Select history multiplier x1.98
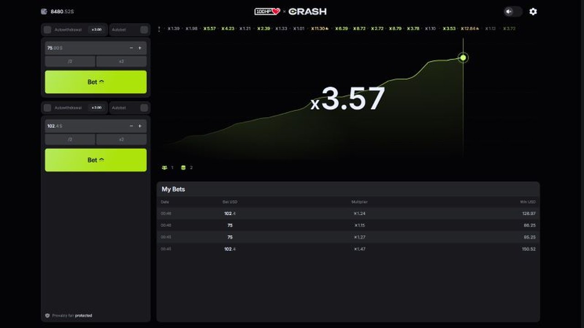The width and height of the screenshot is (584, 328). (x=191, y=29)
